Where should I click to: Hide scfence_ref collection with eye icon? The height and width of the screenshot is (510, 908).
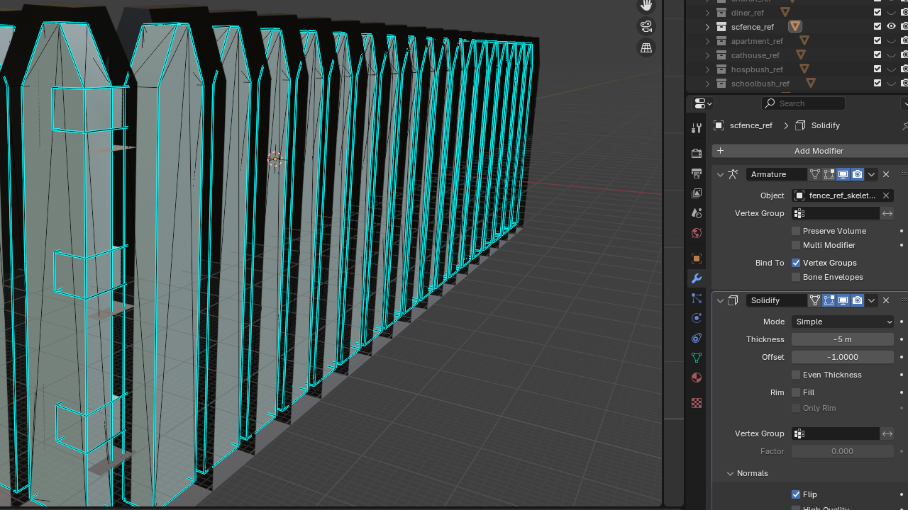(891, 27)
